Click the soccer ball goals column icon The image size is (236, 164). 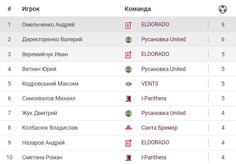coord(223,9)
